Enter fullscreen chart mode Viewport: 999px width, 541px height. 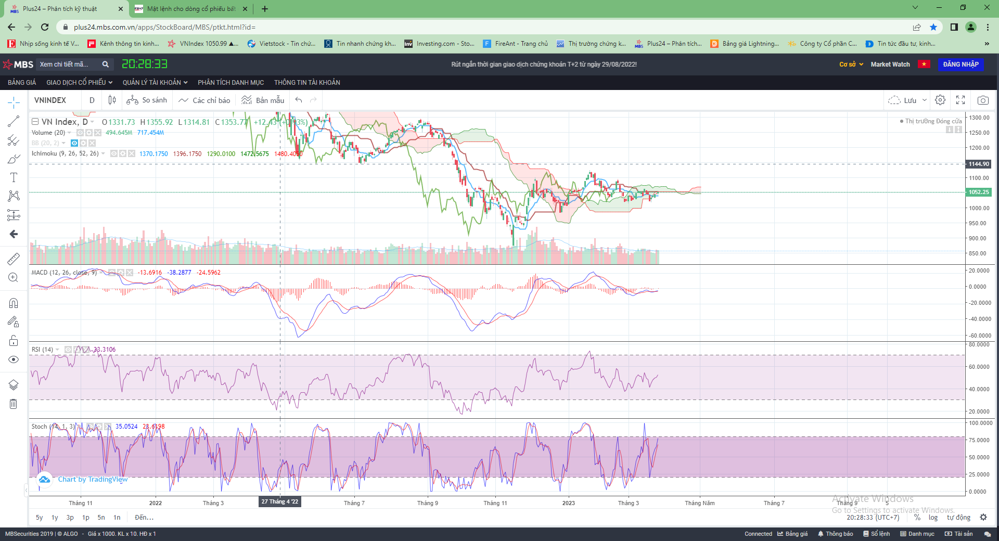[x=960, y=100]
